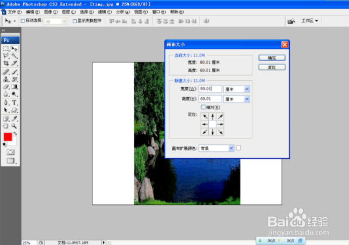
Task: Click the white background color swatch
Action: (13, 143)
